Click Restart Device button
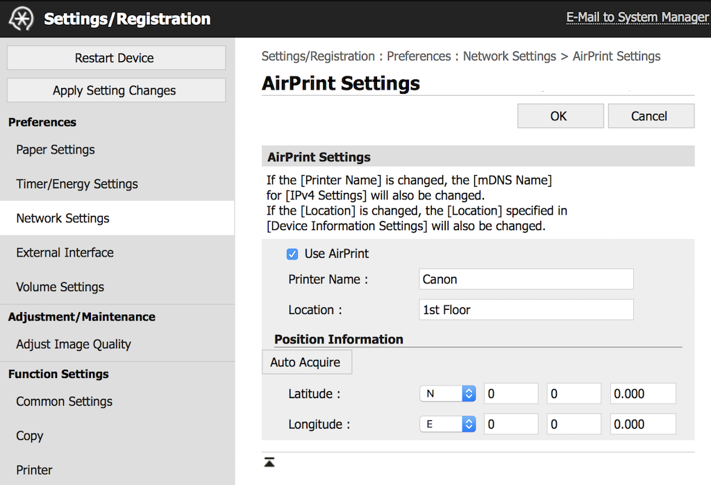Viewport: 711px width, 485px height. coord(116,58)
